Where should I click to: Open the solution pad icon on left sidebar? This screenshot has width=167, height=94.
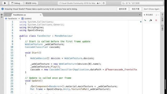pos(2,15)
